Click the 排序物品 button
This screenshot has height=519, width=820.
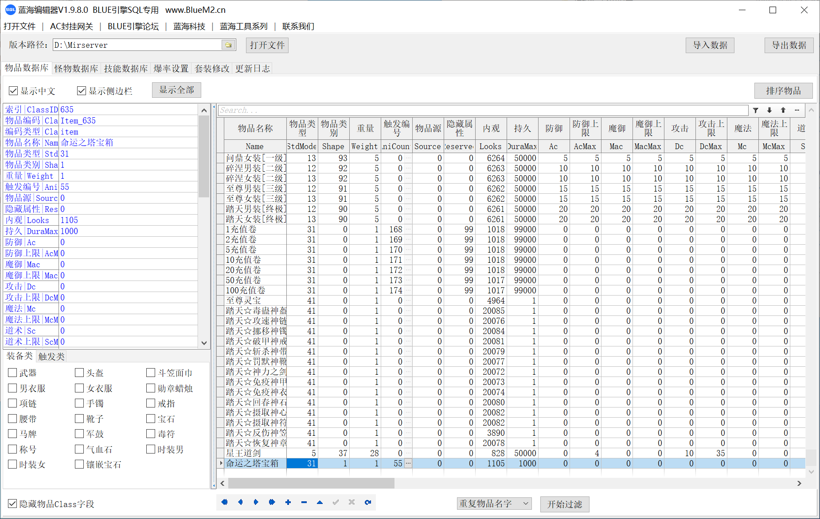783,91
